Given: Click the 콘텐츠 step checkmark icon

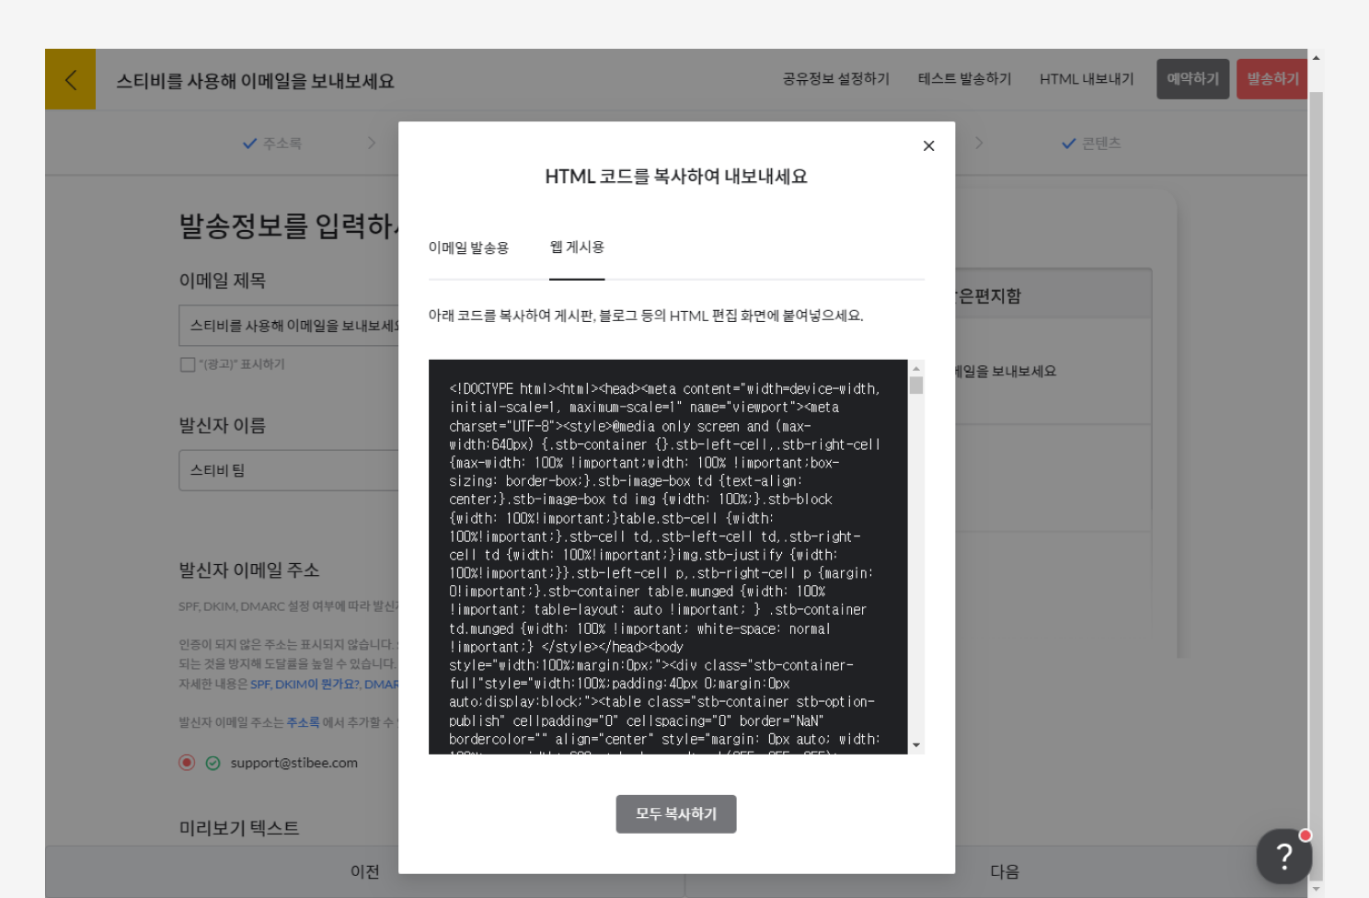Looking at the screenshot, I should coord(1068,144).
